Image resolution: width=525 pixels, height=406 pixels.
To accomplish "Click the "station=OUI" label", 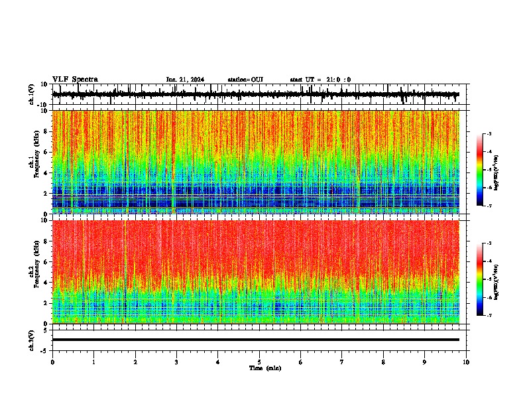I will 245,80.
